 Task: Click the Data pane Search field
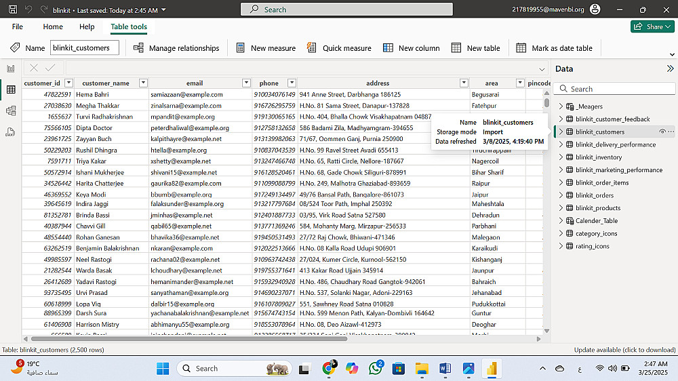coord(614,89)
